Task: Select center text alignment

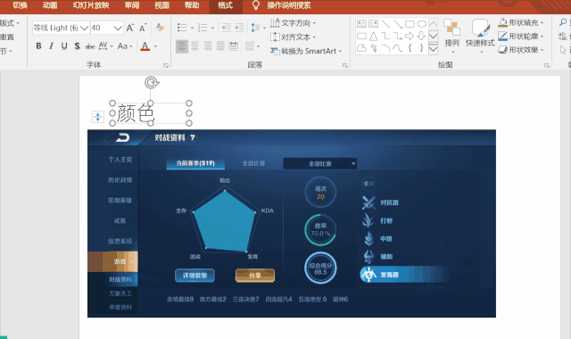Action: 194,46
